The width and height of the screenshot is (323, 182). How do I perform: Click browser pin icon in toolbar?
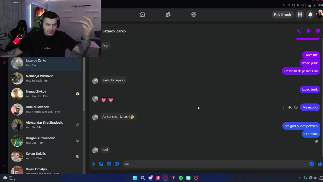pos(289,5)
